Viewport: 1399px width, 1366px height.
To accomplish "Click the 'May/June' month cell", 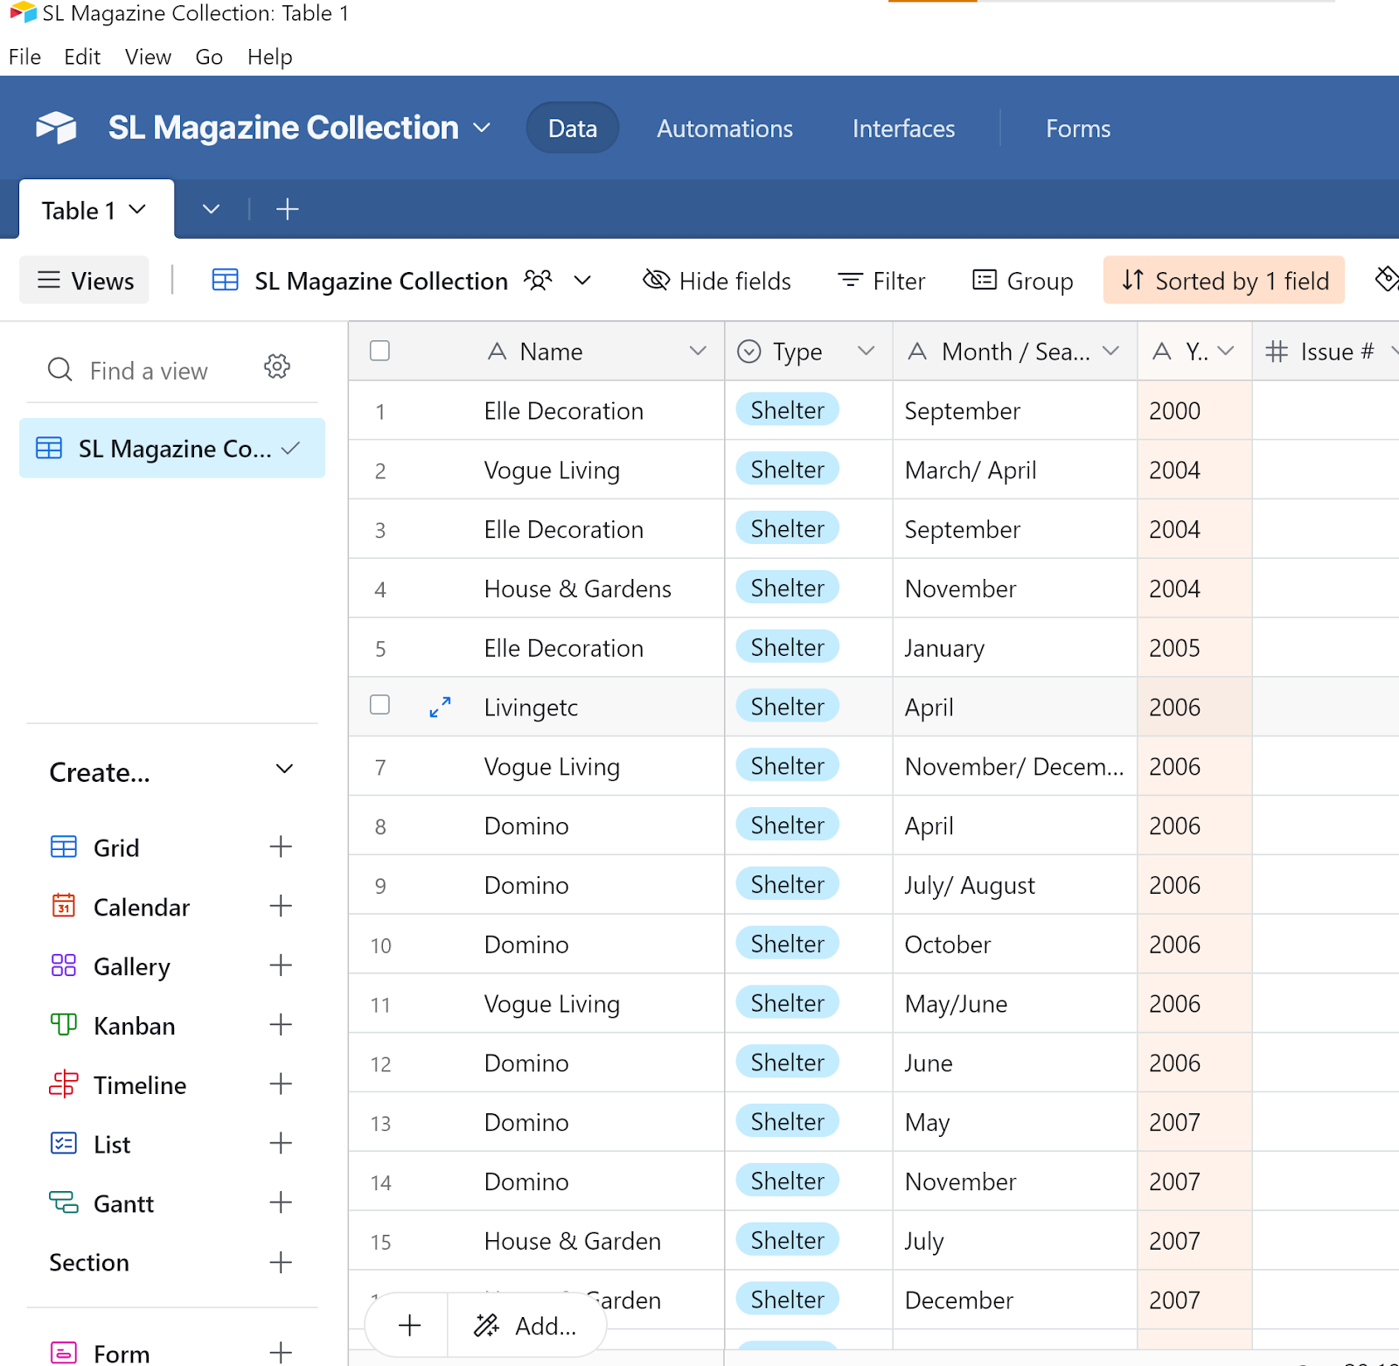I will click(1014, 1004).
